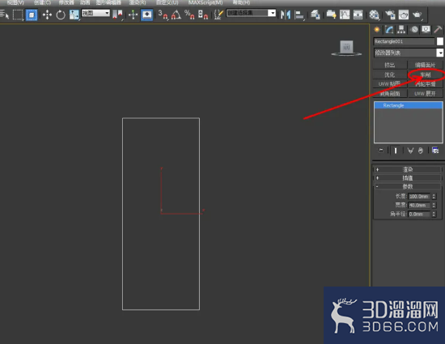
Task: Toggle Angle Snap
Action: (x=176, y=15)
